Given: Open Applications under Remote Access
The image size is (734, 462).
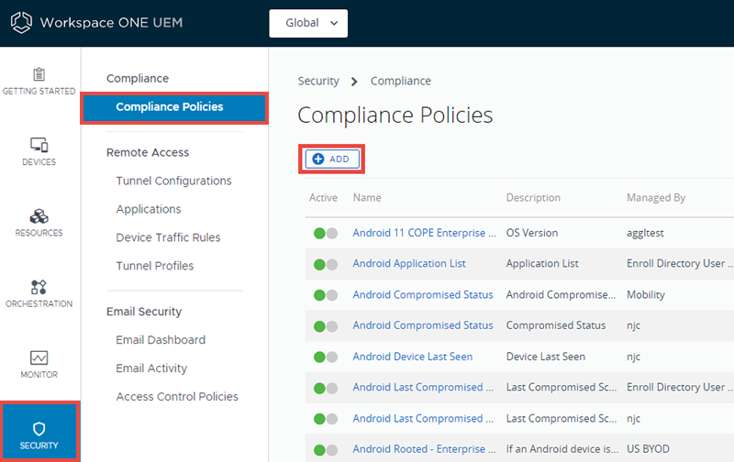Looking at the screenshot, I should (x=149, y=209).
